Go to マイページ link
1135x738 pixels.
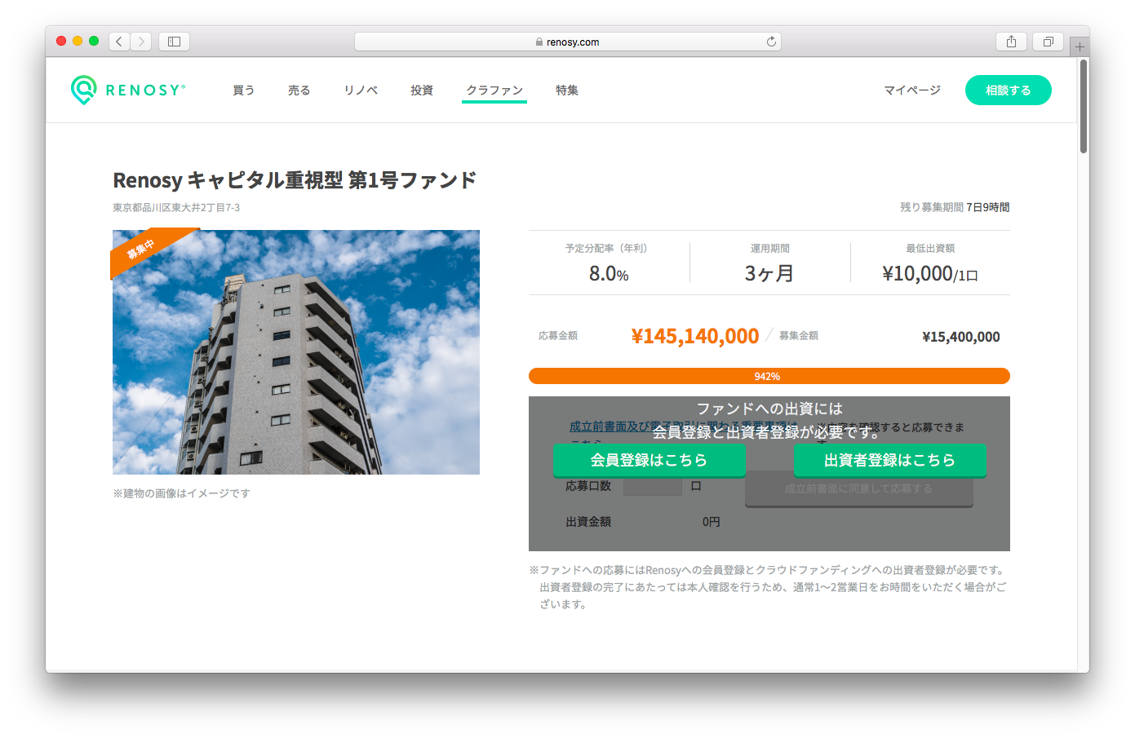[x=912, y=91]
